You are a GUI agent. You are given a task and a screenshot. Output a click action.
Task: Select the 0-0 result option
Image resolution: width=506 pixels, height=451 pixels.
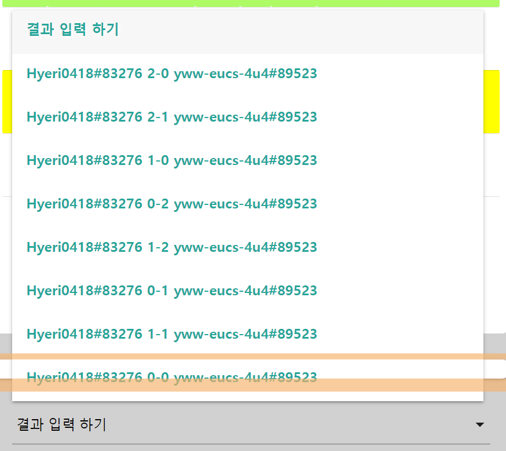pos(248,377)
